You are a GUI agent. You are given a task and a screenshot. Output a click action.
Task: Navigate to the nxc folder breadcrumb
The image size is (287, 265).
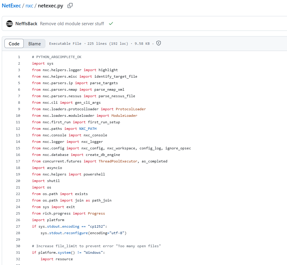(29, 6)
